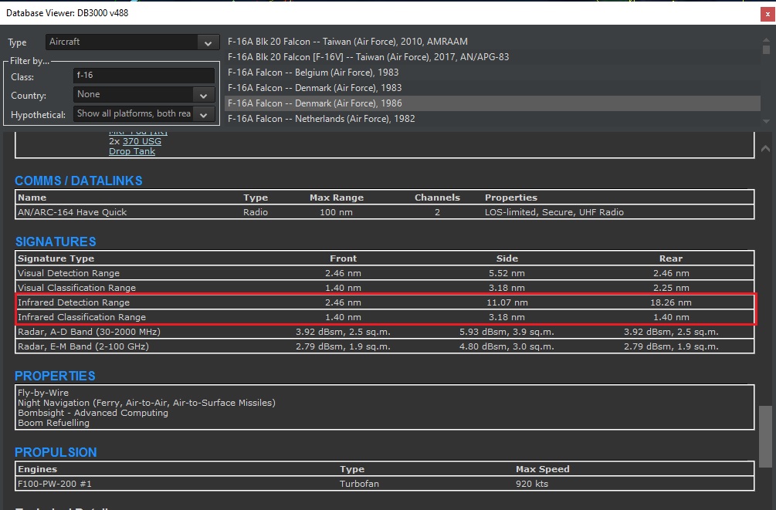Click the Rear column header in Signatures
776x510 pixels.
click(670, 258)
